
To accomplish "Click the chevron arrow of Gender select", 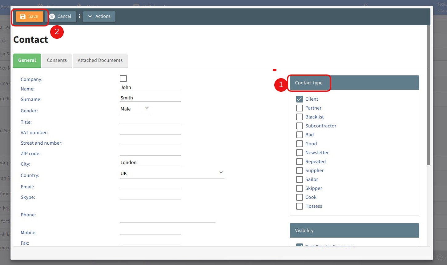I will click(147, 108).
